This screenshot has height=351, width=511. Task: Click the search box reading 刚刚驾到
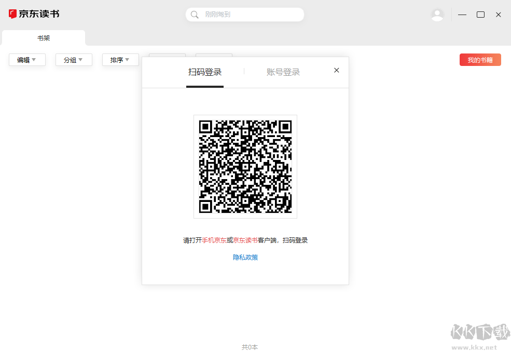(245, 15)
